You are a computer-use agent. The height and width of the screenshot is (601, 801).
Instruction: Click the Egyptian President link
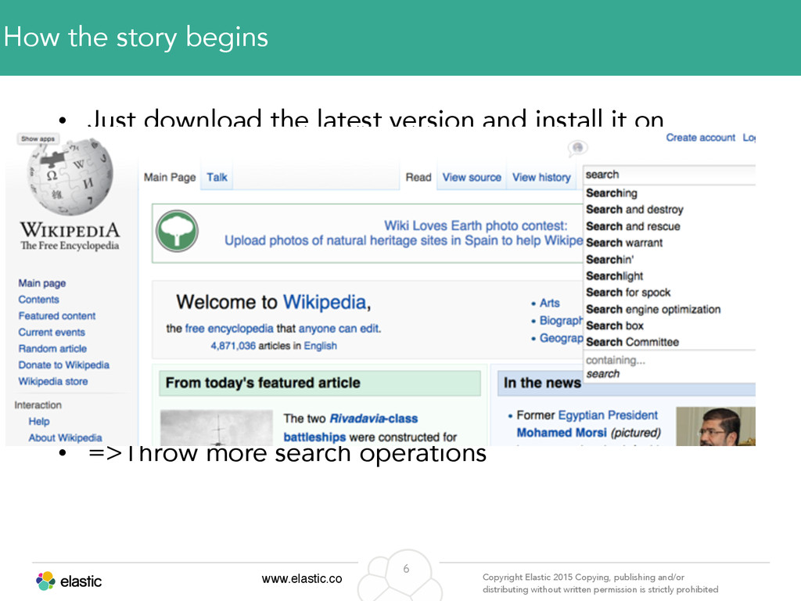pos(608,415)
